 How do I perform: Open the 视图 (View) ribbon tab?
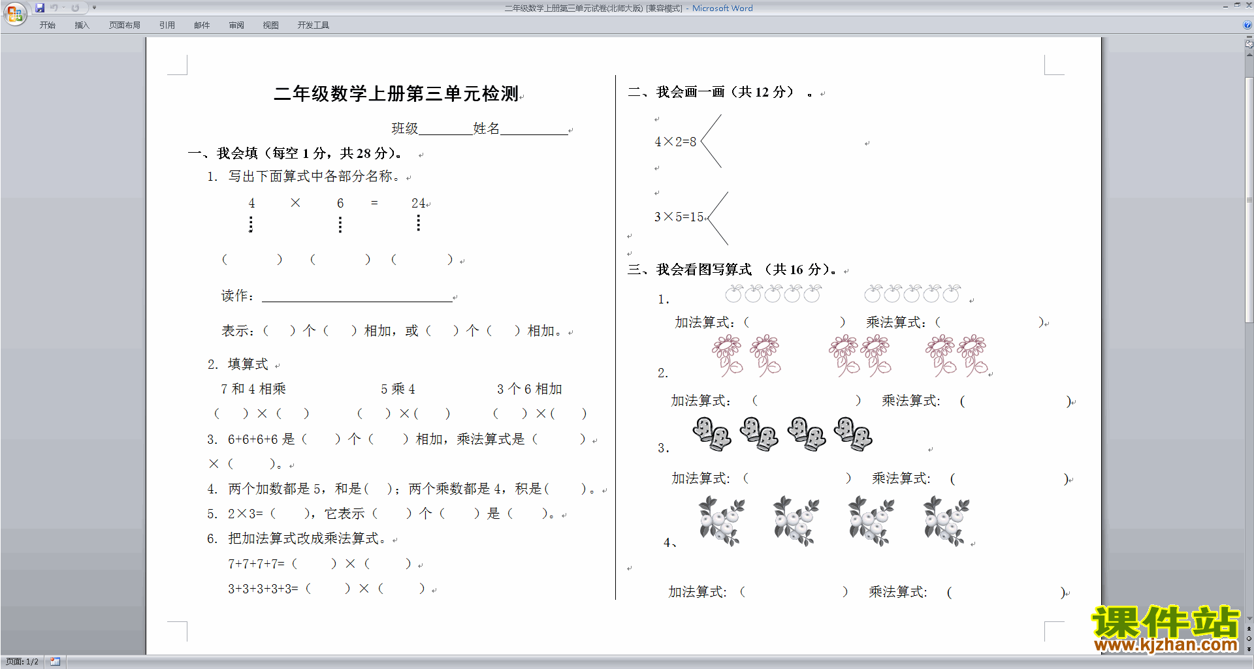[x=271, y=25]
